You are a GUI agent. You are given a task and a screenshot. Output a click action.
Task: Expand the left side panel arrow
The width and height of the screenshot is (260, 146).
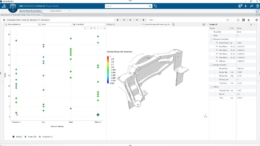click(x=2, y=82)
